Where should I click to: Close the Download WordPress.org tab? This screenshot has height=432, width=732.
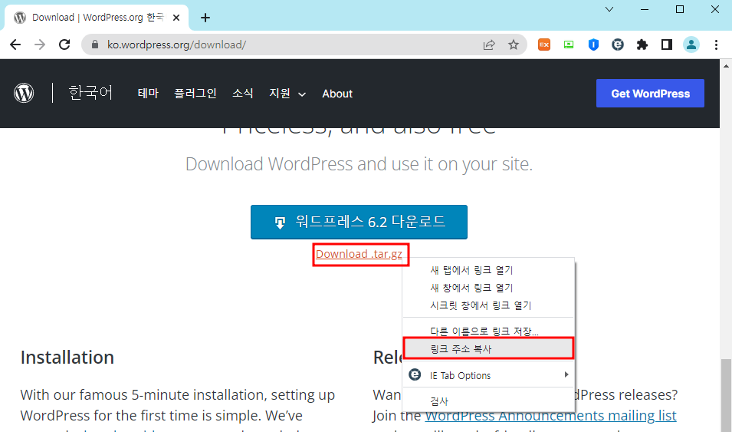pyautogui.click(x=176, y=18)
